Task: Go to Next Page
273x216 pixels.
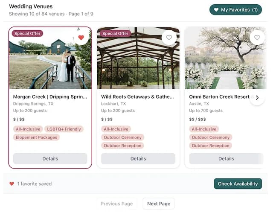Action: point(159,204)
